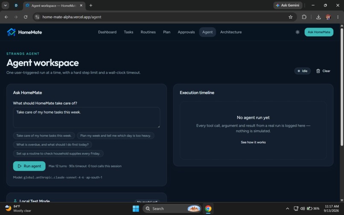Click the 'Execution timeline' heading
Screen dimensions: 344x215
(x=197, y=93)
